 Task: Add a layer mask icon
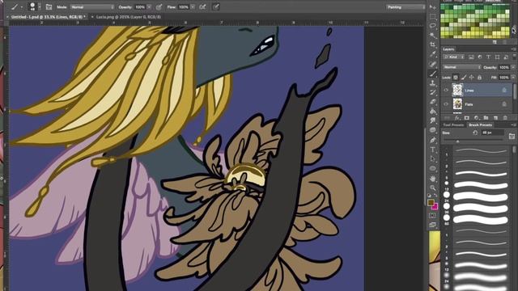coord(466,118)
